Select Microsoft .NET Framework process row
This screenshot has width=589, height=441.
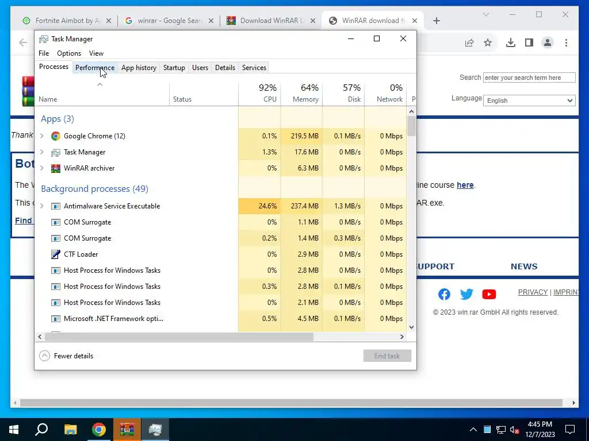tap(221, 319)
